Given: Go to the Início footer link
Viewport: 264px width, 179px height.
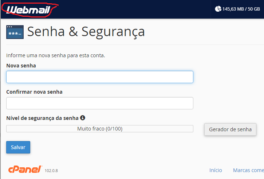Looking at the screenshot, I should click(216, 170).
